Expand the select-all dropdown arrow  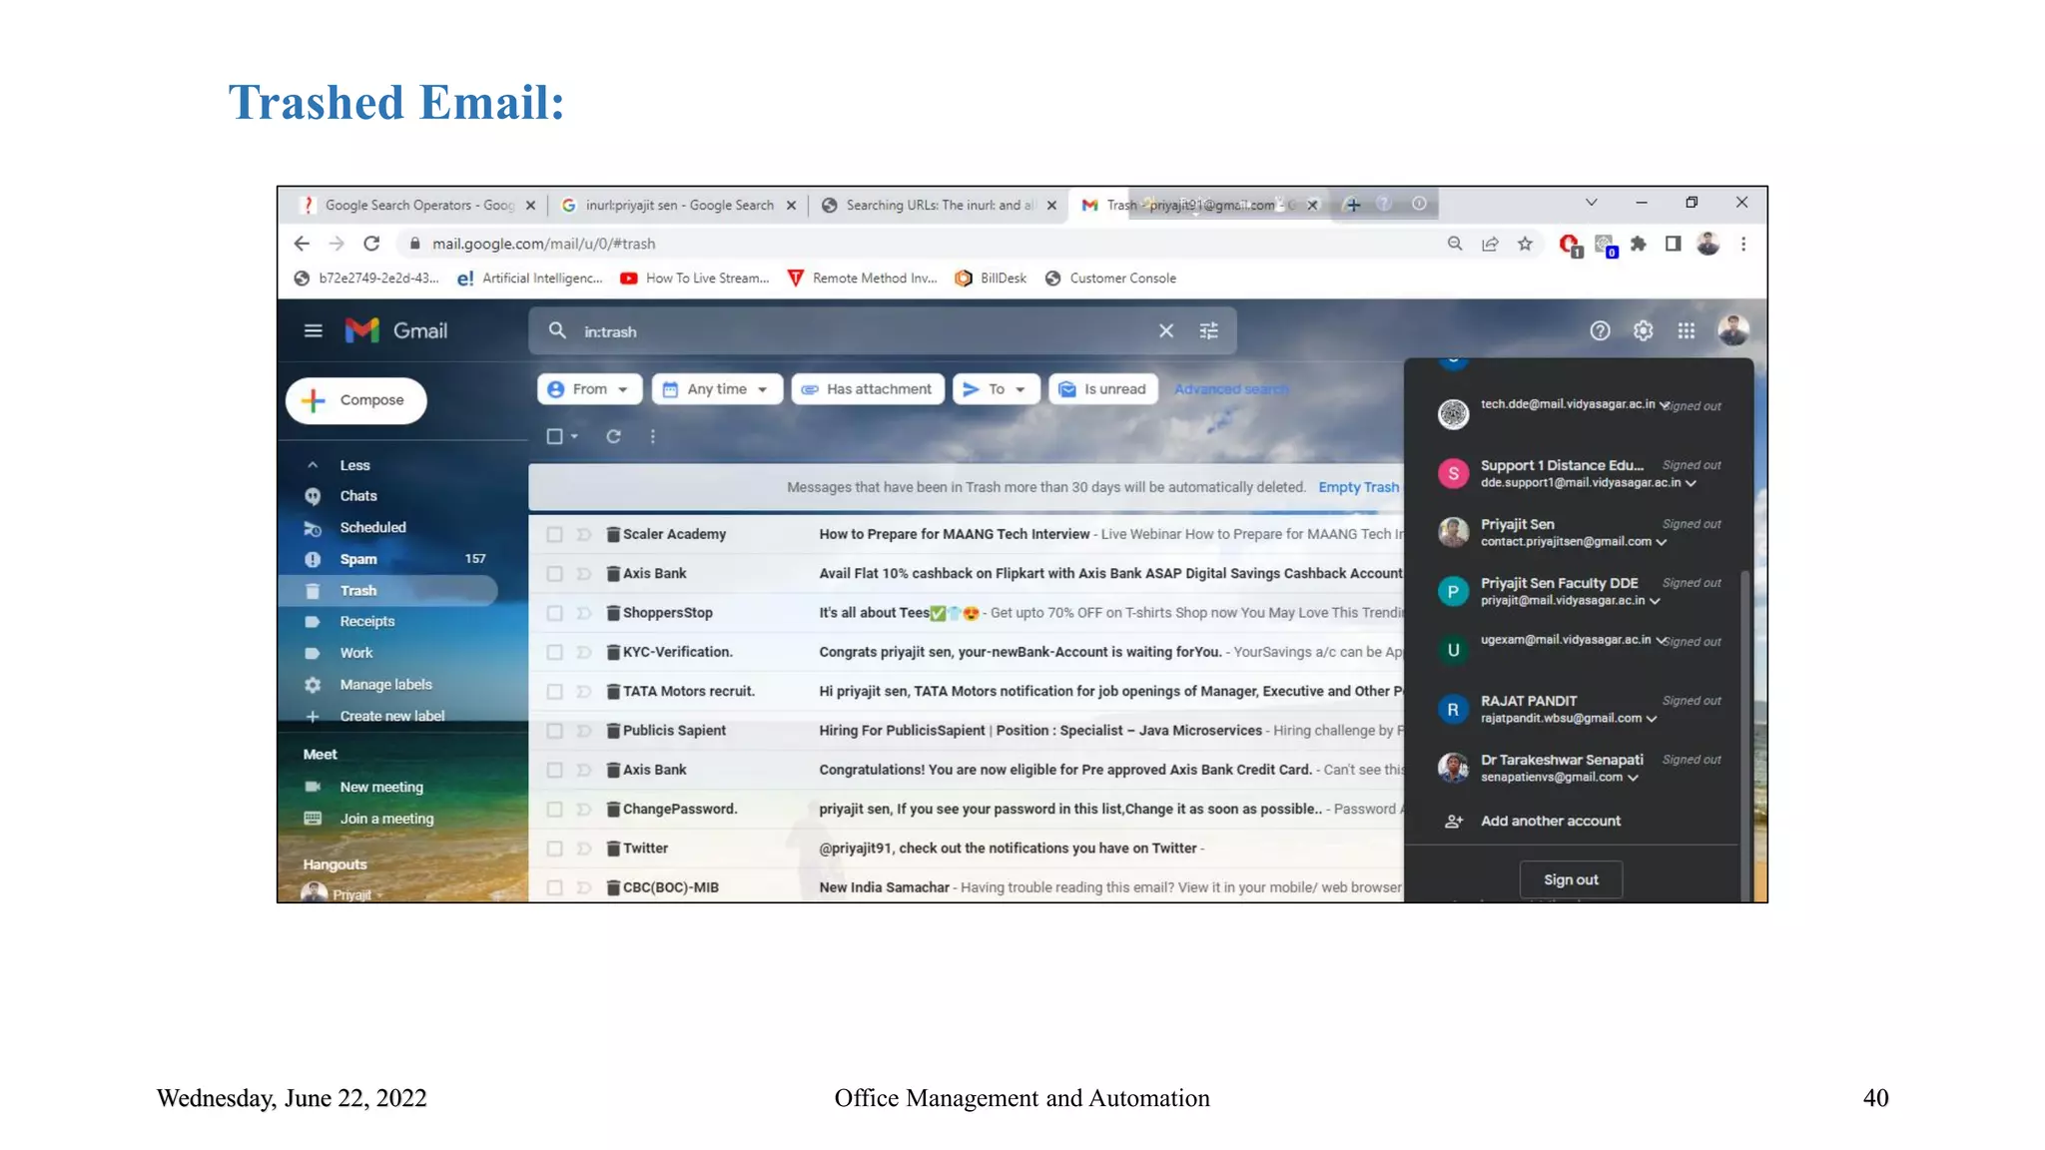coord(574,436)
